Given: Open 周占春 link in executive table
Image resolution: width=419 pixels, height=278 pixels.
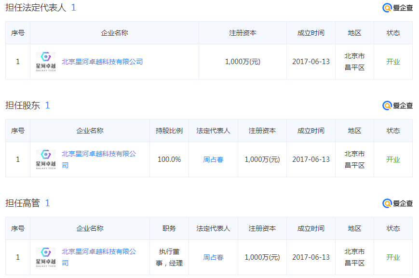Looking at the screenshot, I should click(213, 257).
